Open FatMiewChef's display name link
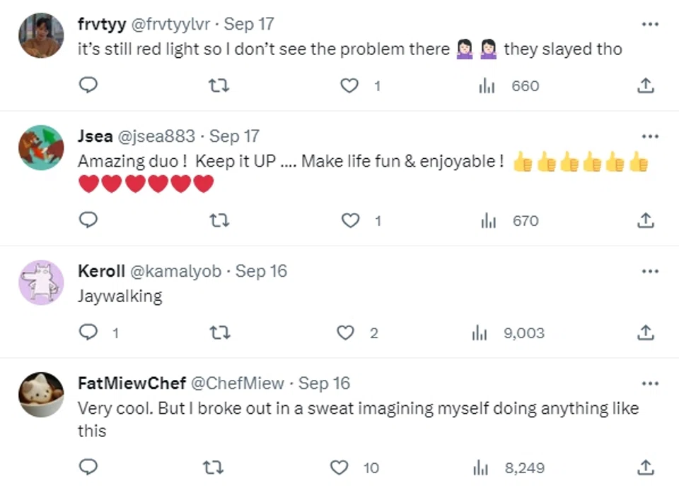The width and height of the screenshot is (679, 490). (132, 383)
